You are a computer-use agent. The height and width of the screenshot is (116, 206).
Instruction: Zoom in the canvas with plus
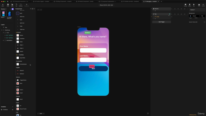[44, 113]
